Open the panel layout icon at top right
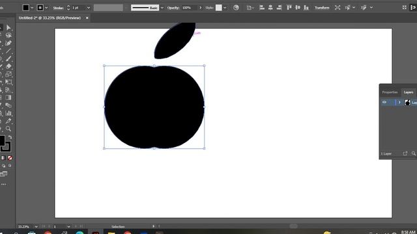 pyautogui.click(x=413, y=8)
